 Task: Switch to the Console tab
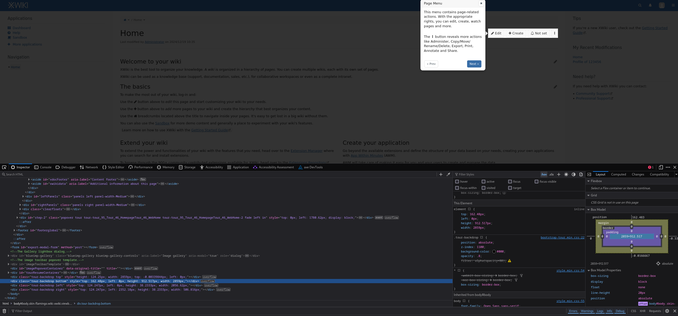[x=43, y=167]
